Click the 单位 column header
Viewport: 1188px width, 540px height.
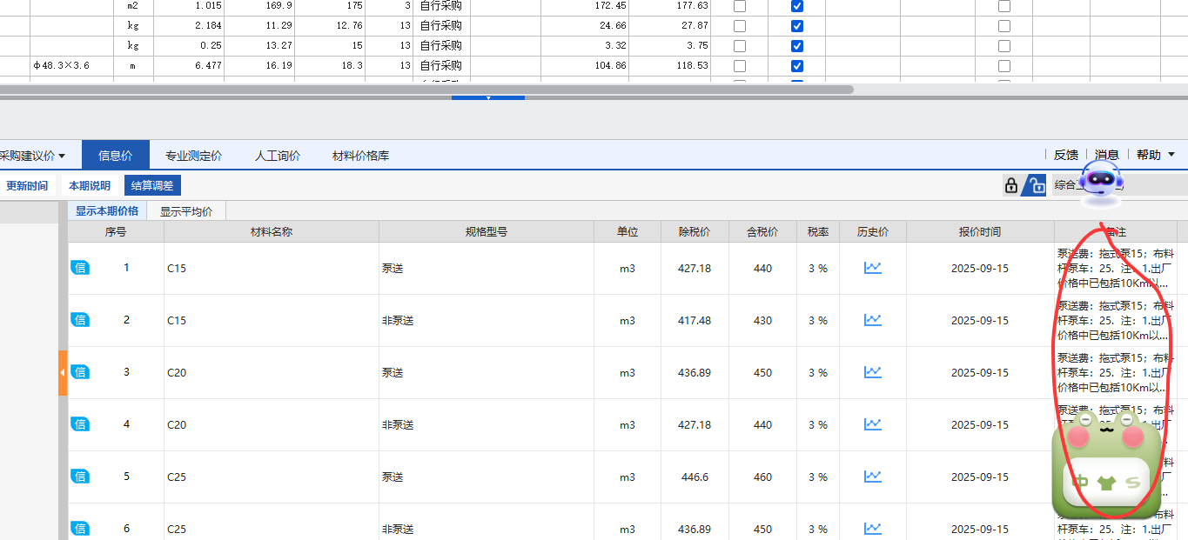pos(628,231)
